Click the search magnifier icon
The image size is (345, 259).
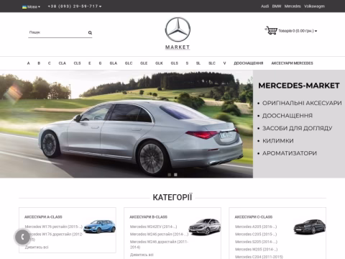[x=90, y=32]
